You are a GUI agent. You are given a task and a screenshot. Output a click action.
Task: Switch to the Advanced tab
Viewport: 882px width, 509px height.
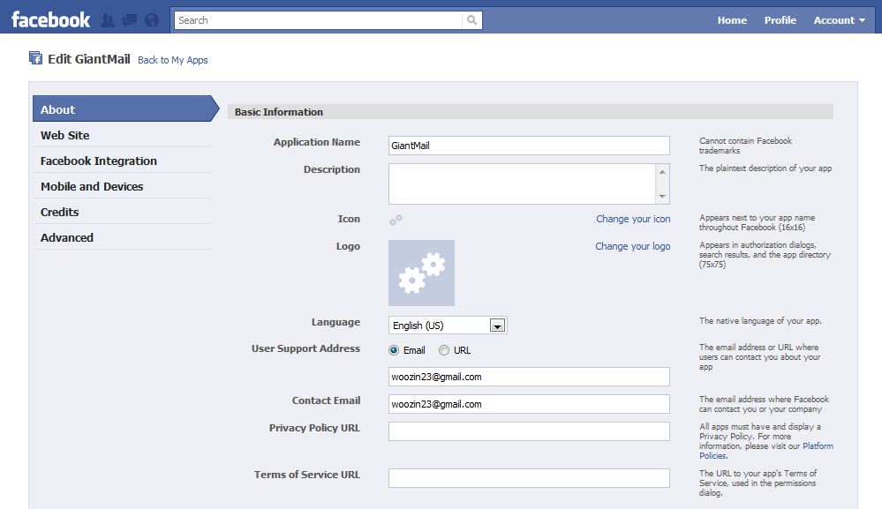click(122, 237)
